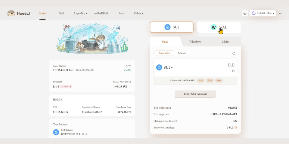Click the Yearly est. earnings calculator icon

tap(235, 127)
